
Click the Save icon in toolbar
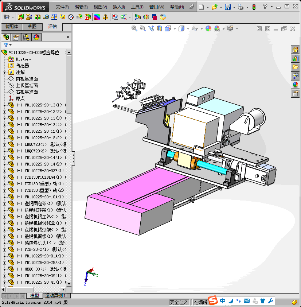click(x=227, y=7)
